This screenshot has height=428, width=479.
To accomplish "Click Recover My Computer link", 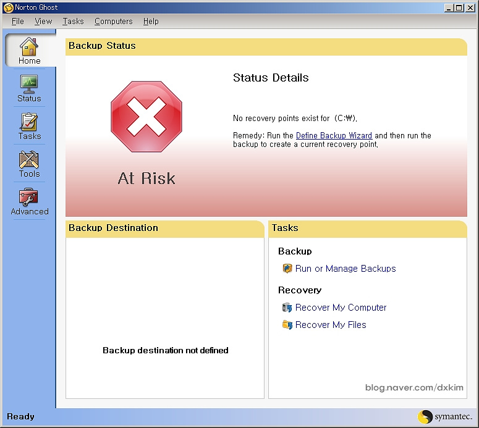I will click(341, 308).
